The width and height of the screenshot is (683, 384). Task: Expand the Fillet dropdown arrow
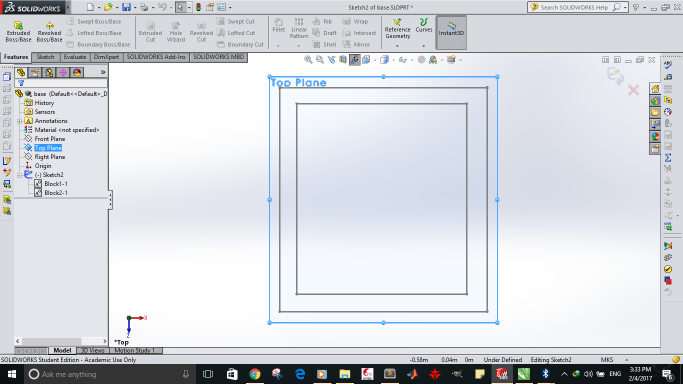[278, 46]
